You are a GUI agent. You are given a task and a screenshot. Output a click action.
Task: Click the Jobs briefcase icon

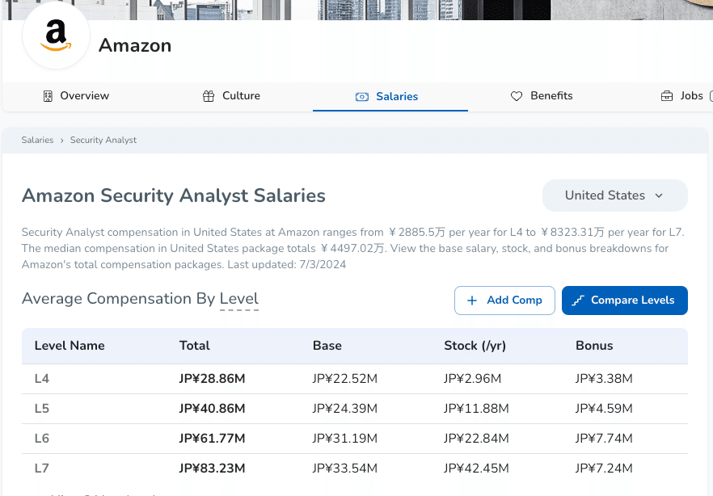pos(667,96)
